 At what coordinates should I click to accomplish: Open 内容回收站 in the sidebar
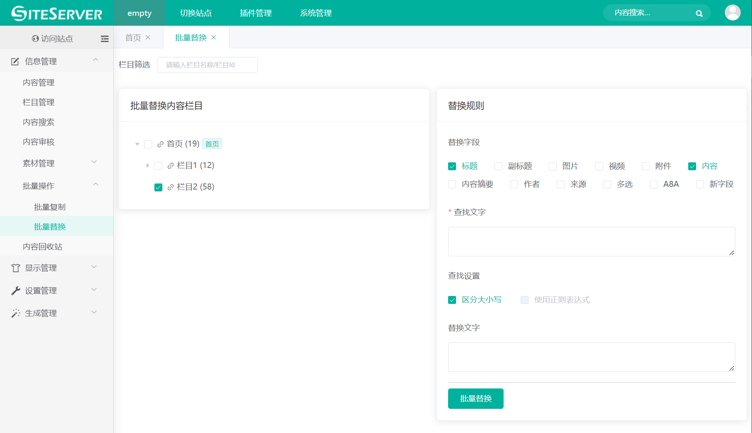click(x=43, y=247)
